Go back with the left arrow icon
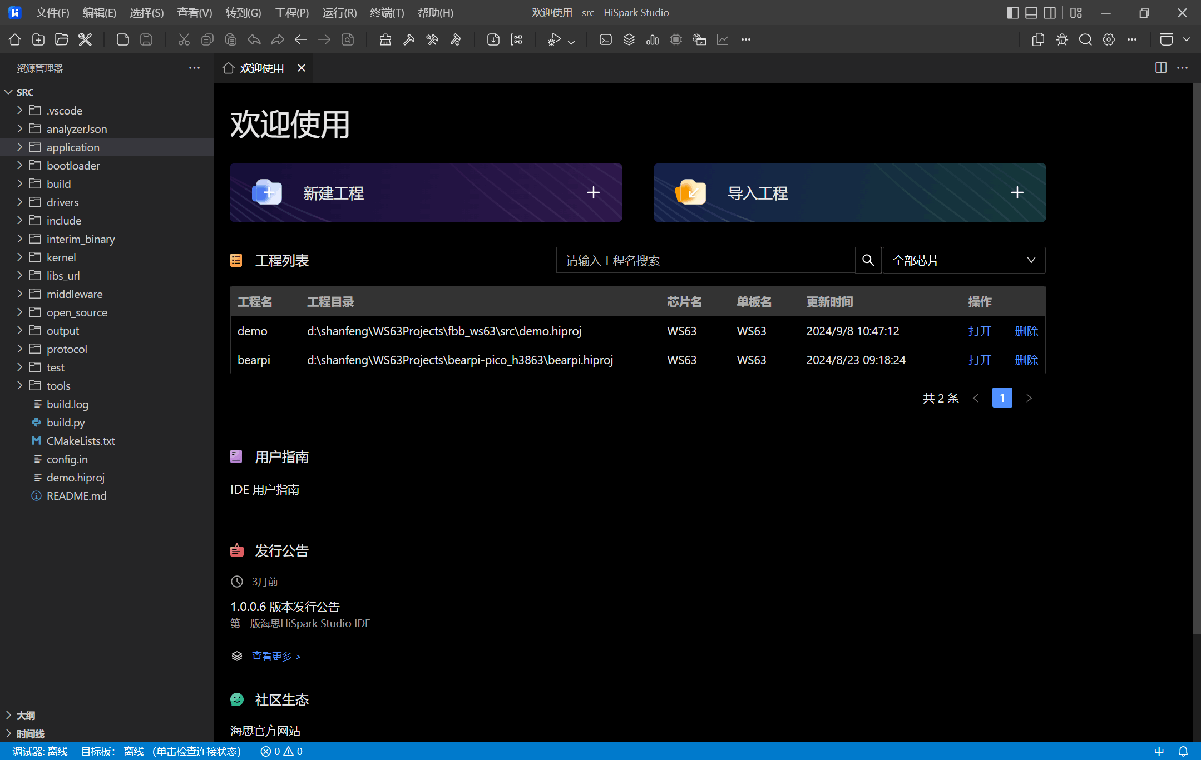Image resolution: width=1201 pixels, height=760 pixels. coord(301,39)
